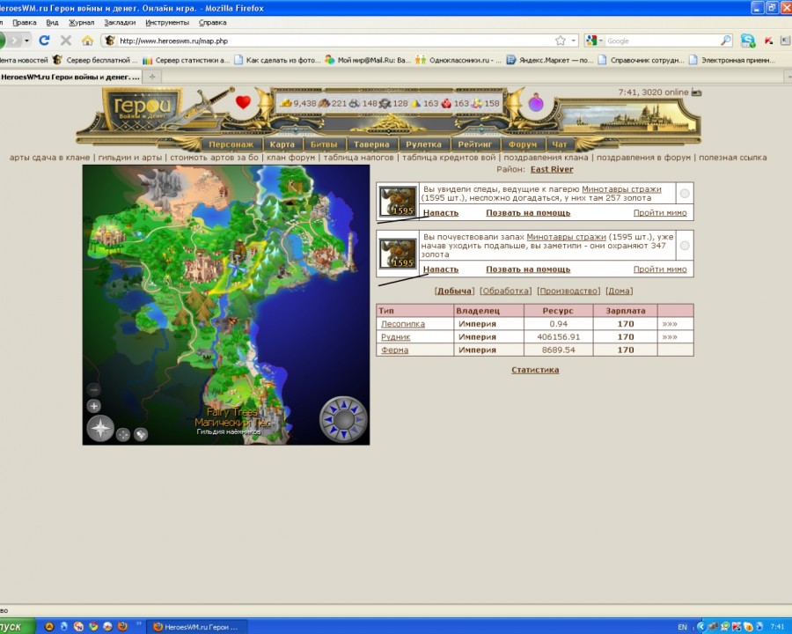Screen dimensions: 792x634
Task: Click the round map navigation dial
Action: click(x=343, y=418)
